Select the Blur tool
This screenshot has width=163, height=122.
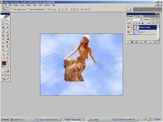coord(3,42)
